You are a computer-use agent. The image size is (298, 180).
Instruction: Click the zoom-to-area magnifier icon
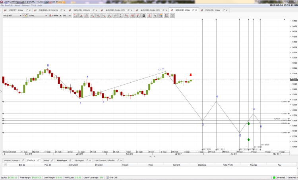(110, 15)
